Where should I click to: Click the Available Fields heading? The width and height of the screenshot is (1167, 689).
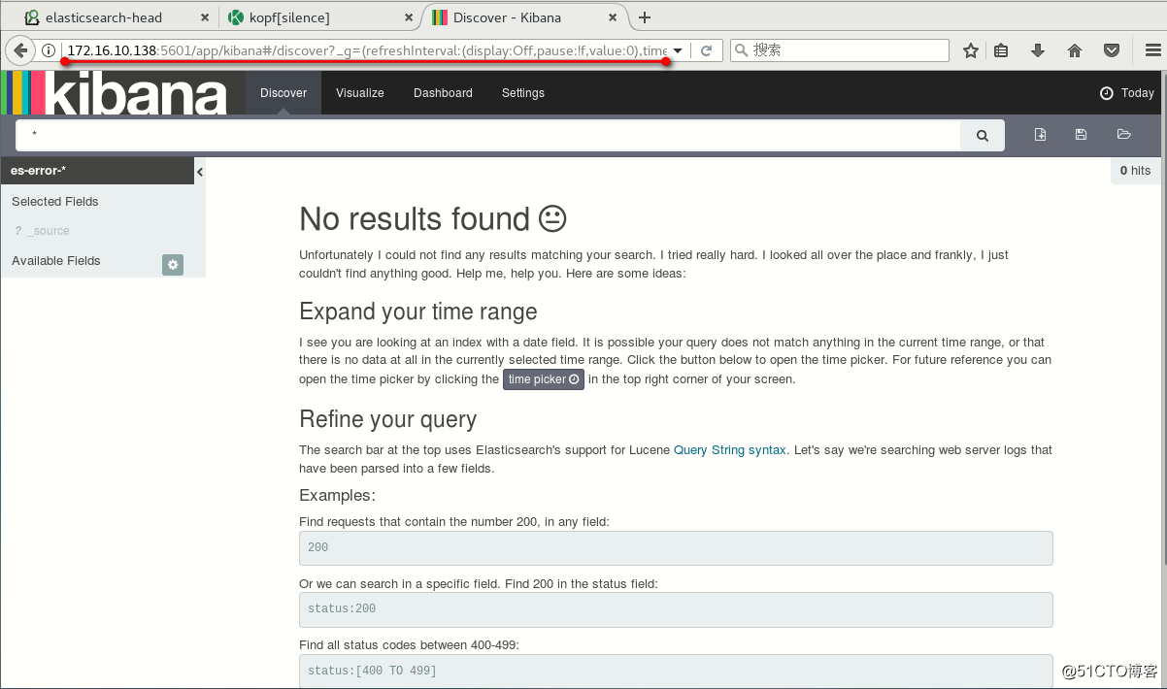coord(56,261)
